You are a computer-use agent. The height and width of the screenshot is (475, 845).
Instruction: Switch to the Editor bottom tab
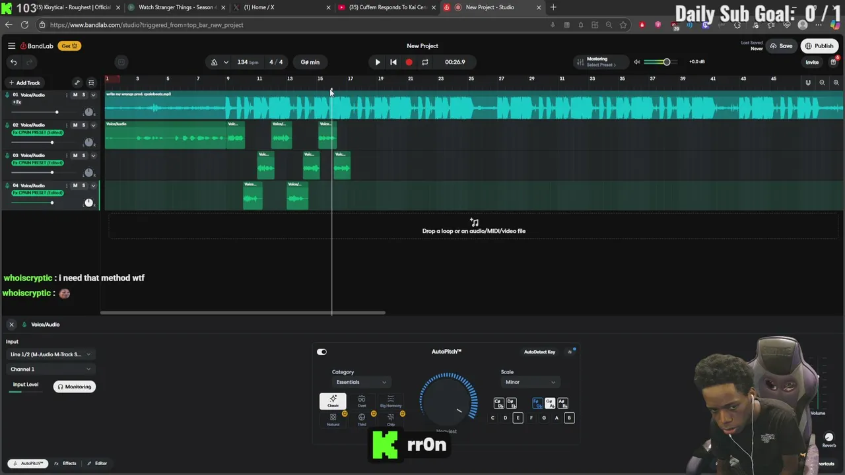[x=97, y=464]
